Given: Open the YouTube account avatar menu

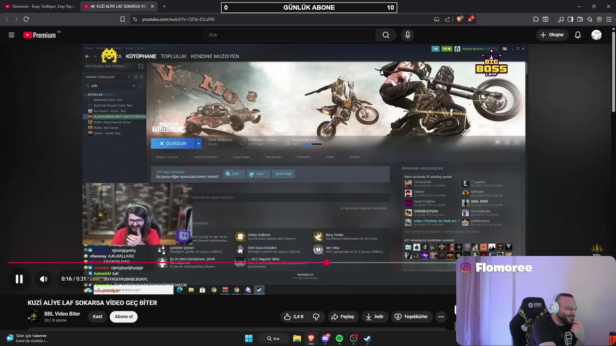Looking at the screenshot, I should point(596,35).
